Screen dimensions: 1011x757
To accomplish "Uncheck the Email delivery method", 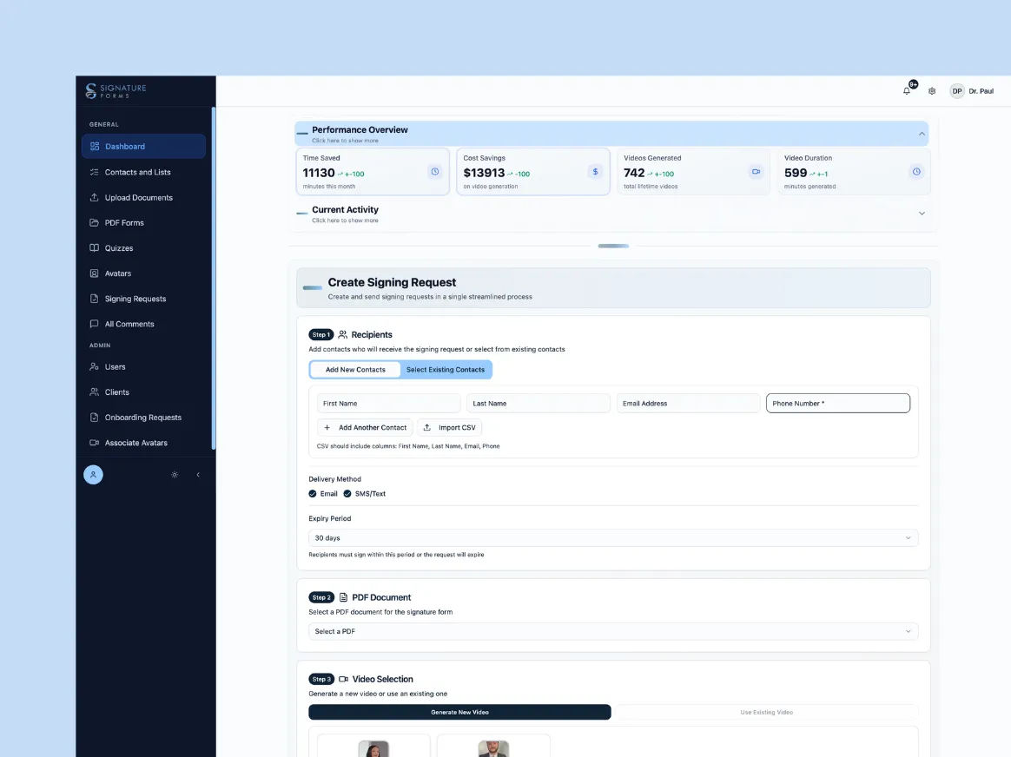I will pyautogui.click(x=313, y=493).
